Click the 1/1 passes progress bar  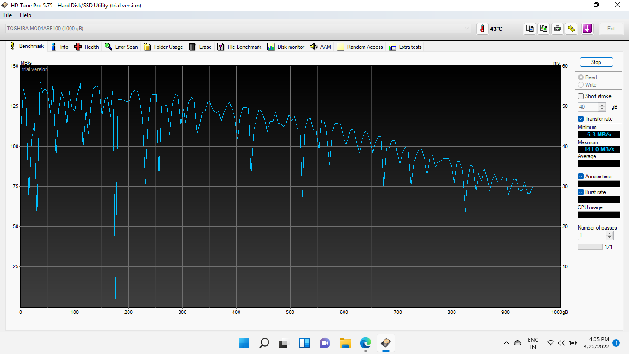pos(590,247)
